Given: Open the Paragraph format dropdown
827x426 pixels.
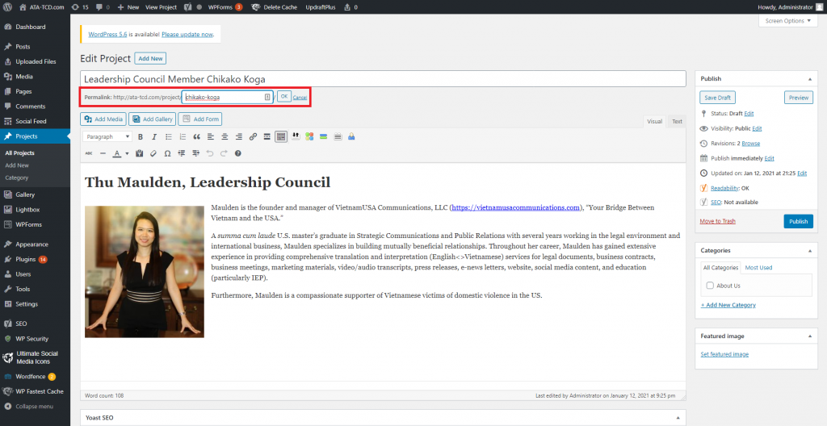Looking at the screenshot, I should [107, 136].
